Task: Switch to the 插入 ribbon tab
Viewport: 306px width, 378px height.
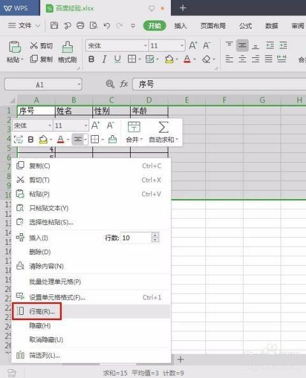Action: [x=180, y=25]
